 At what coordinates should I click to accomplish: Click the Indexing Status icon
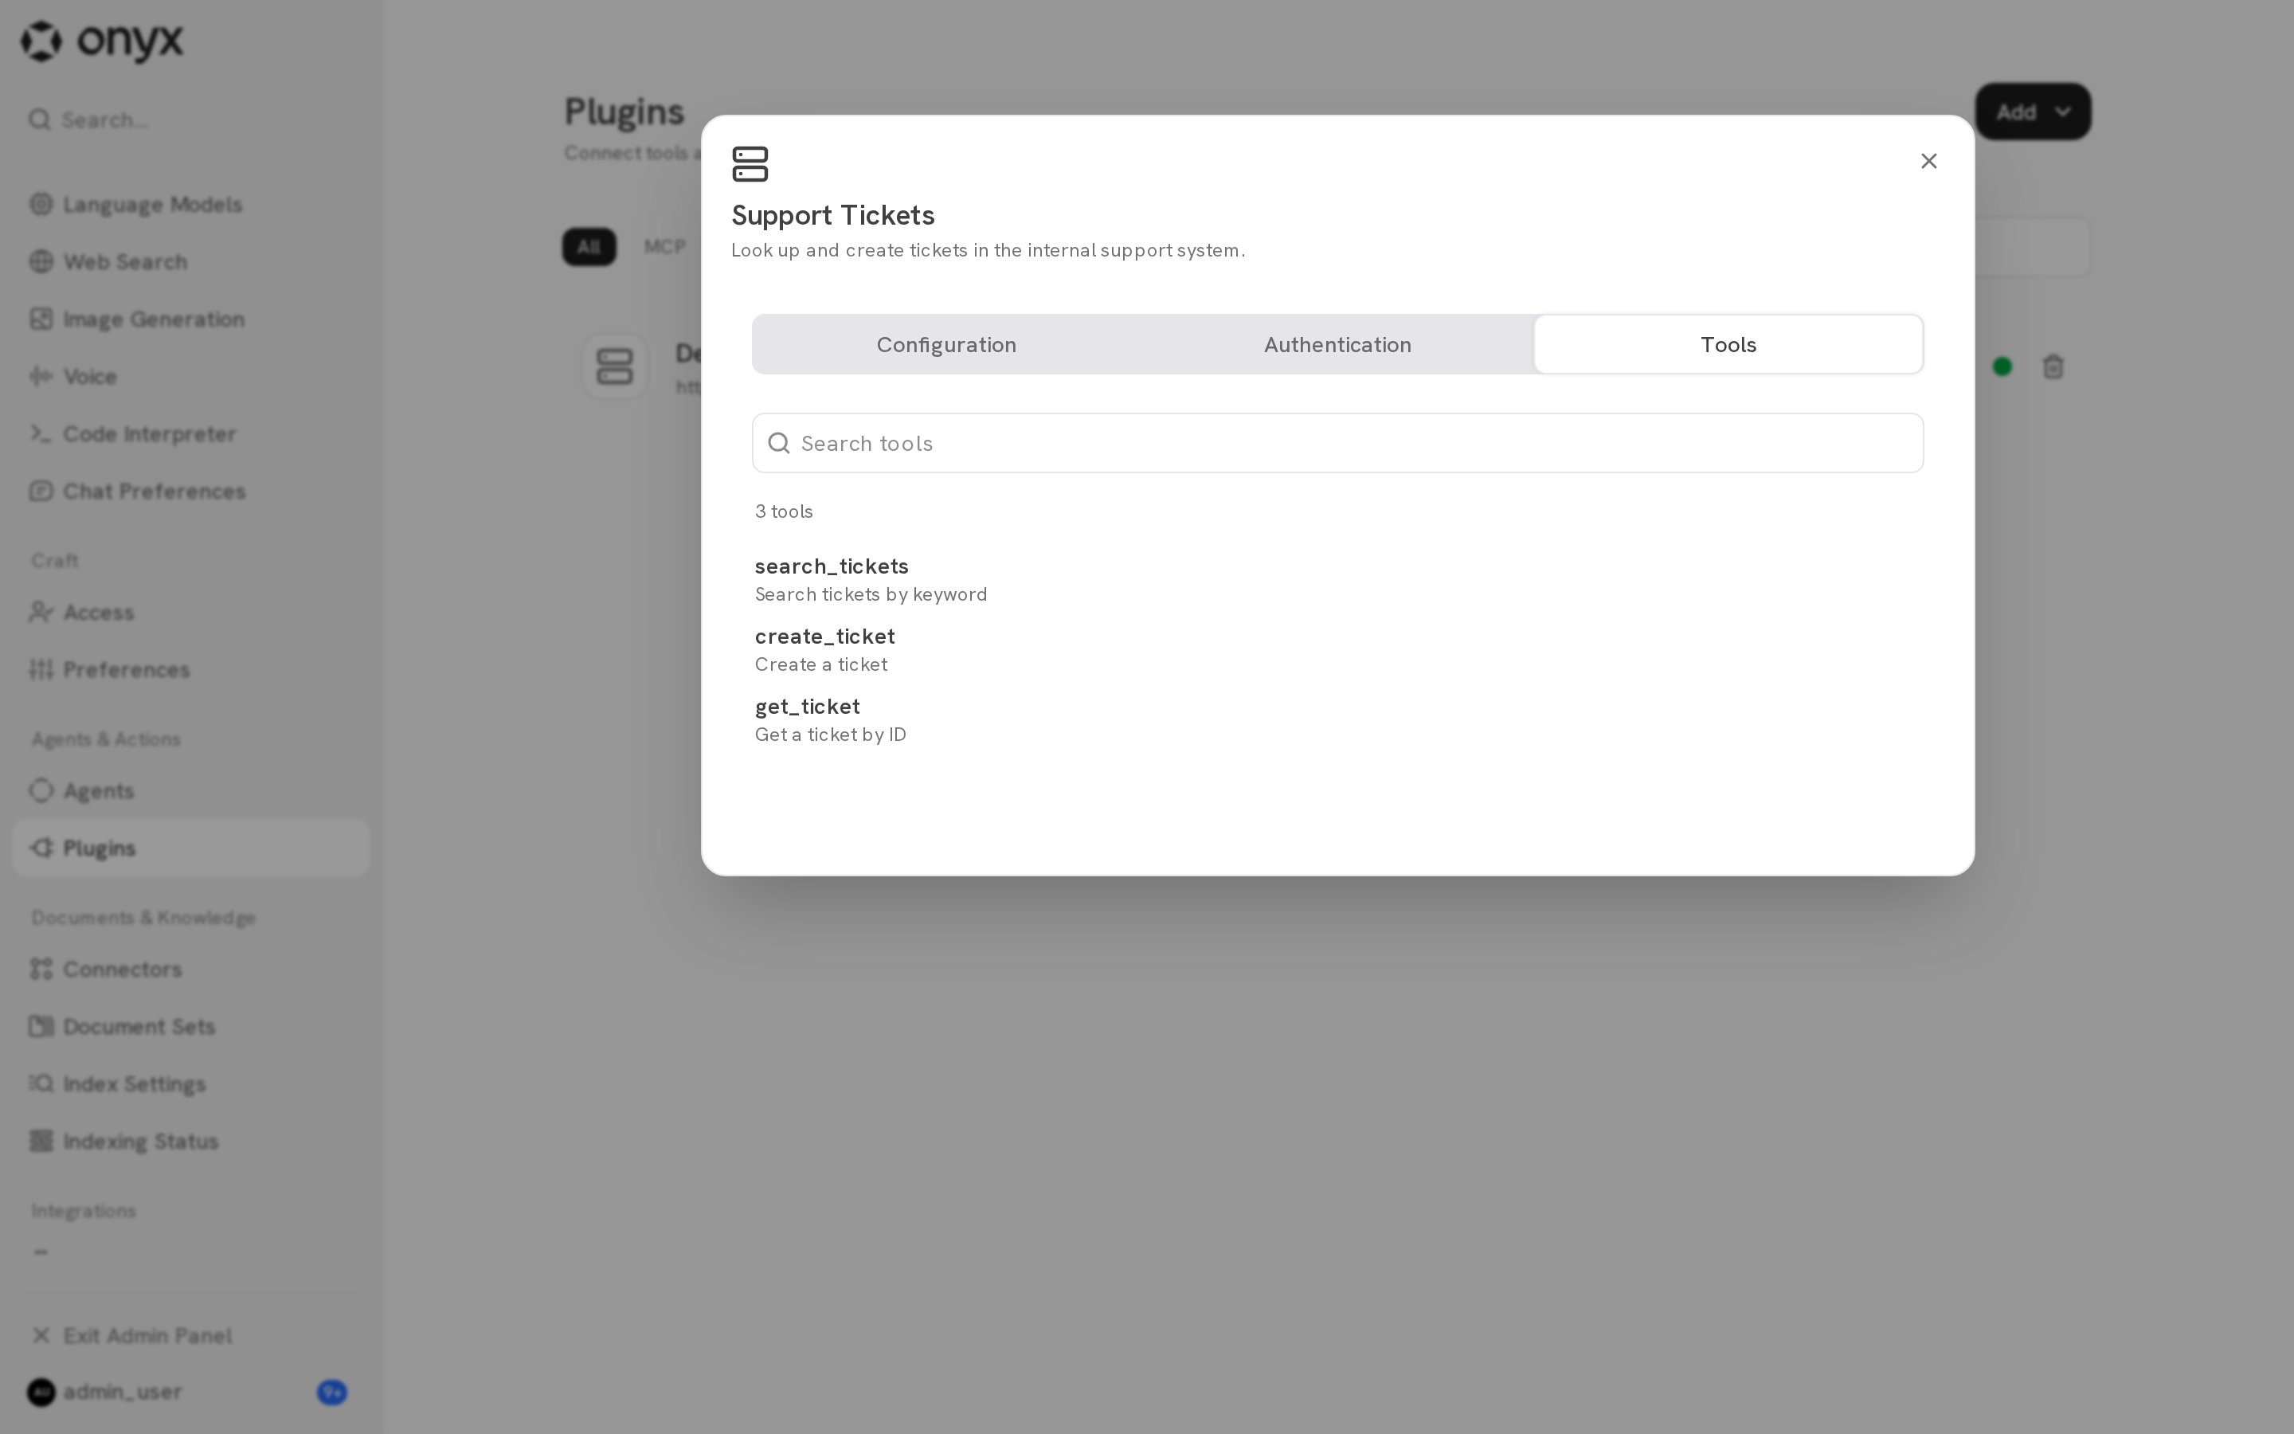[41, 1141]
